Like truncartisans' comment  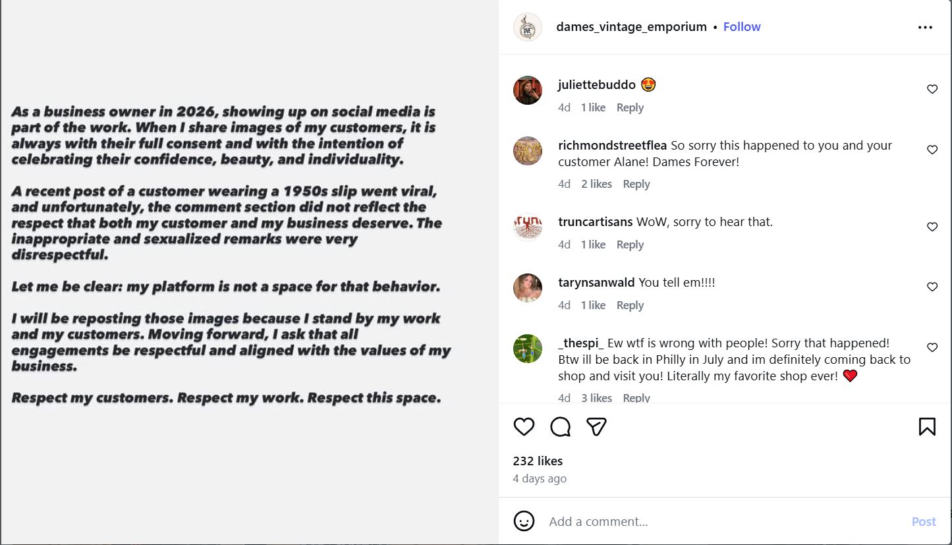pyautogui.click(x=932, y=227)
